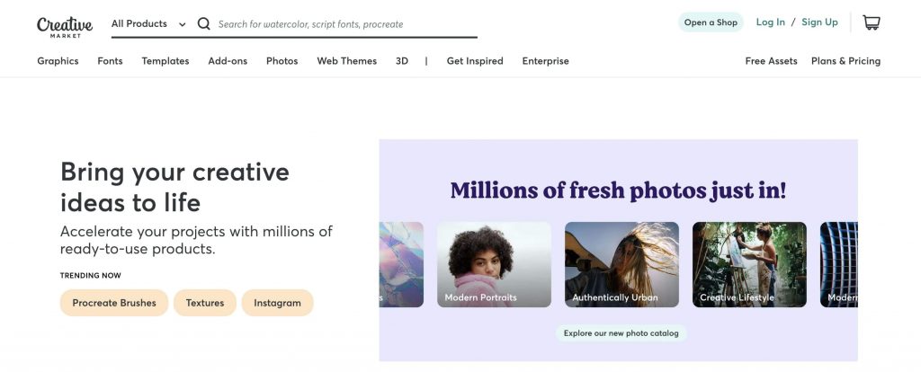Click the magnifying glass search icon
Viewport: 921px width, 372px height.
[204, 23]
